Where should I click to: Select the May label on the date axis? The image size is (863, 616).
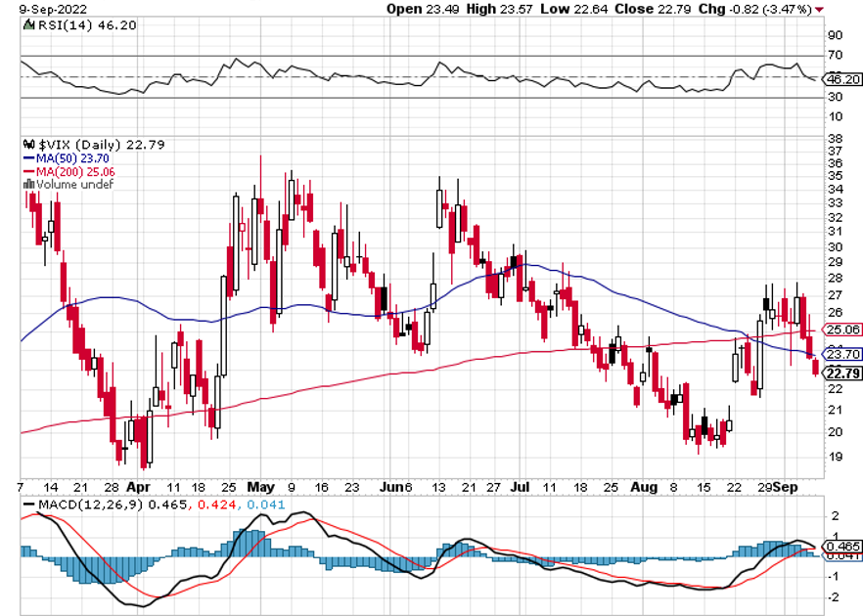click(260, 485)
